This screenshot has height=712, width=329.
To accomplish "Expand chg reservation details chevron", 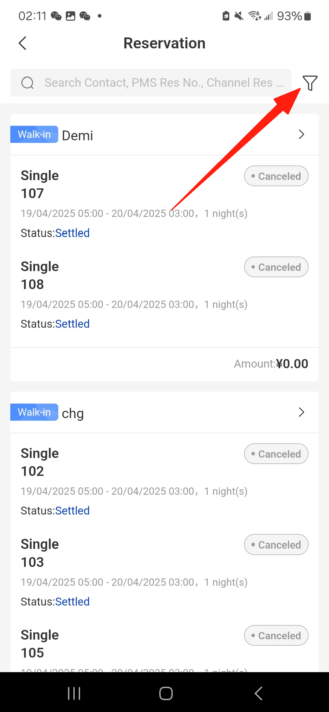I will [301, 412].
